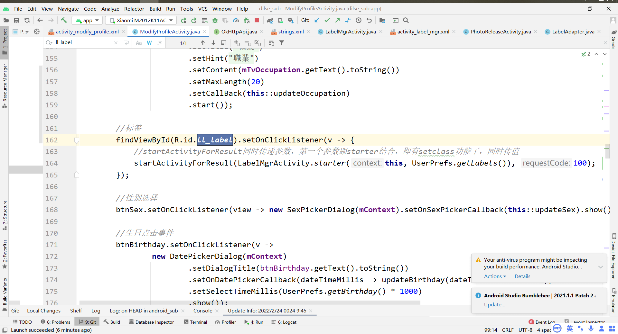Go to next occurrence with down arrow
618x334 pixels.
click(213, 43)
